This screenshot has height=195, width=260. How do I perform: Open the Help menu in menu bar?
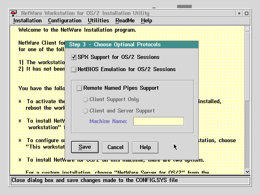(146, 21)
